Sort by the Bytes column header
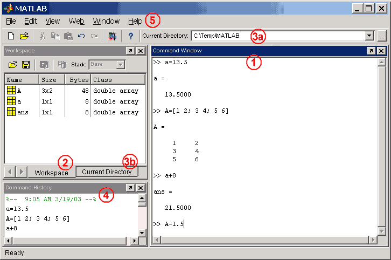 (x=78, y=80)
